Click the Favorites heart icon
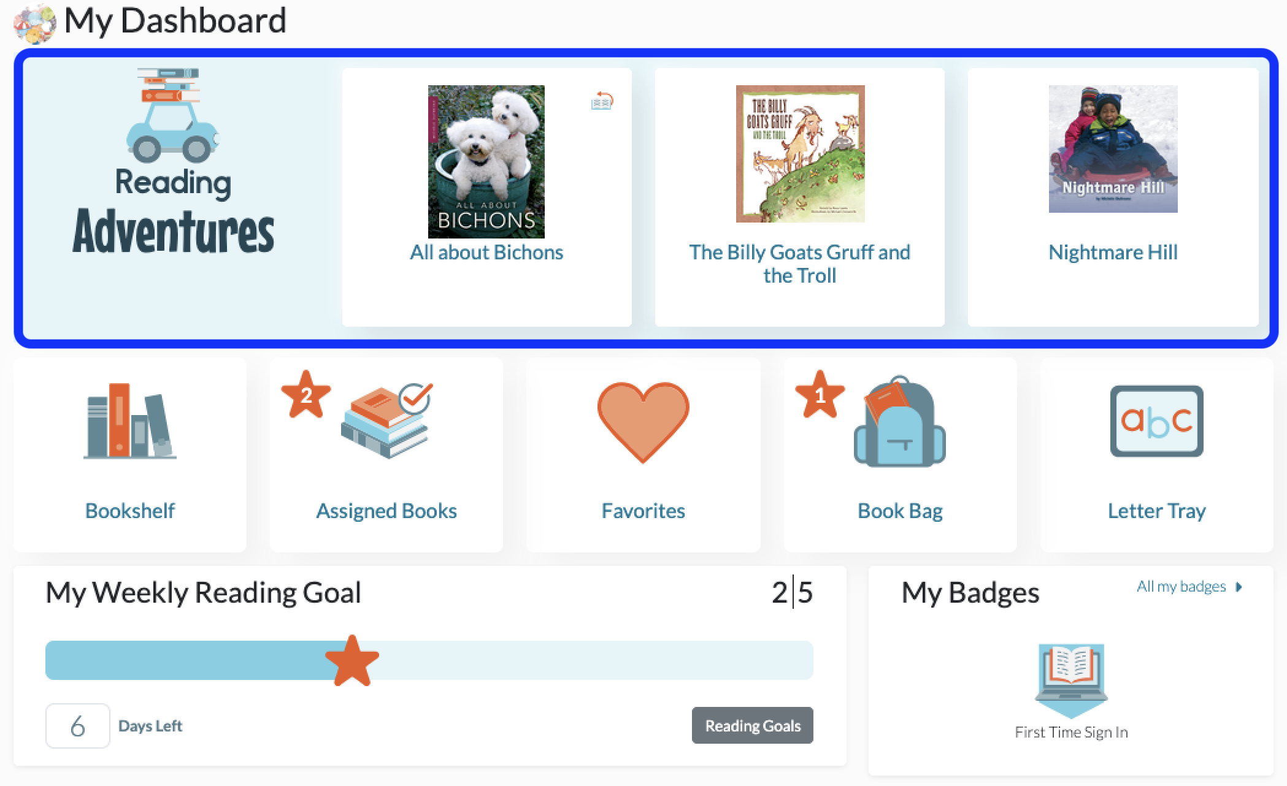The image size is (1287, 786). [643, 422]
